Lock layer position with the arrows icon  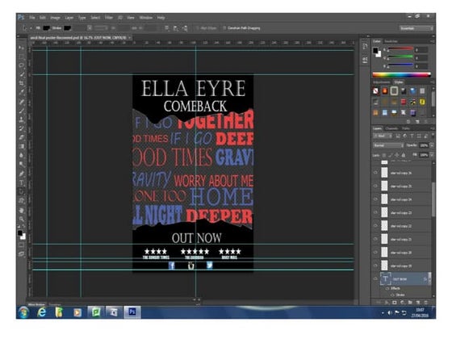(397, 155)
